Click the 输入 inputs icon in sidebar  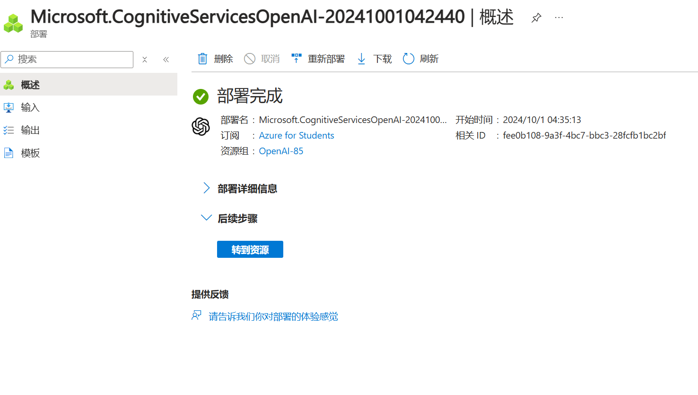coord(9,107)
